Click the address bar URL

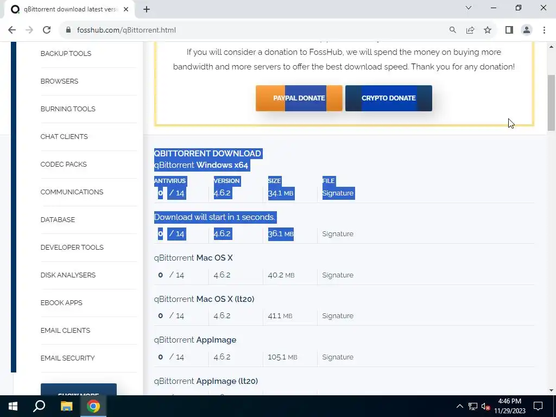point(126,30)
